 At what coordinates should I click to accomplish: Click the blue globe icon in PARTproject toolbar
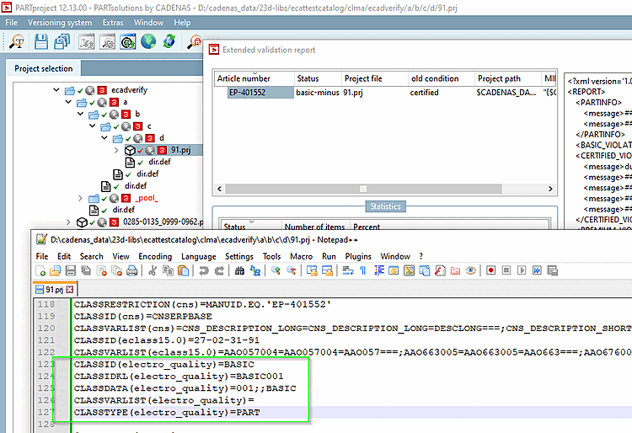click(148, 42)
